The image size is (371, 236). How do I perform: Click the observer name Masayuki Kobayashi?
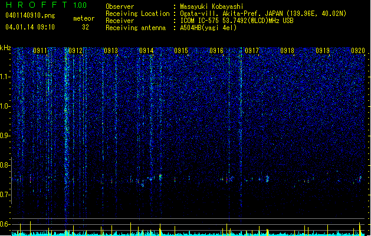pyautogui.click(x=212, y=6)
